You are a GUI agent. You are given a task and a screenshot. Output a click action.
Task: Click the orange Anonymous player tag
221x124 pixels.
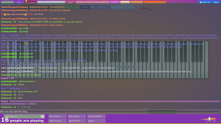coord(136,3)
